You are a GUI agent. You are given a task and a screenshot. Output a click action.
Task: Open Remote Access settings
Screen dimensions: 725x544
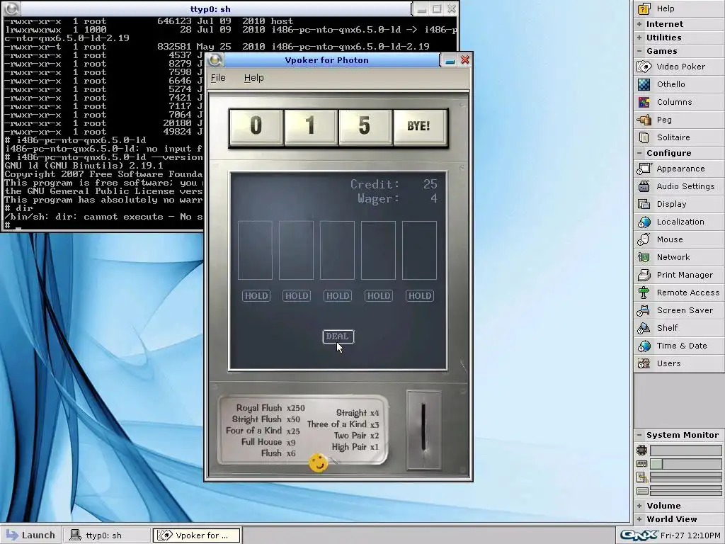click(679, 293)
